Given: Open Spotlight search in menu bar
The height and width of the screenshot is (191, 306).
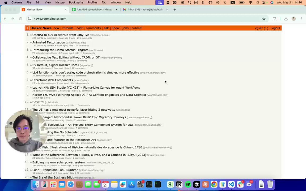Looking at the screenshot, I should 258,3.
